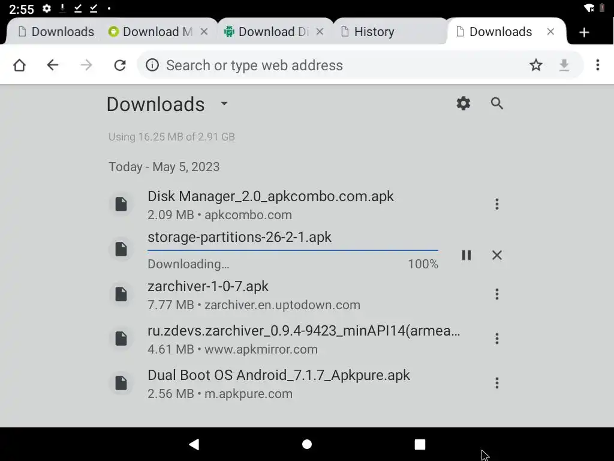Click file icon of zarchiver-1-0-7.apk

click(121, 294)
